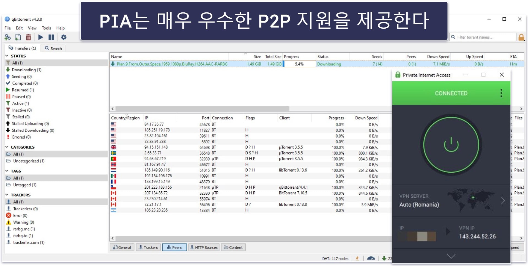Switch to the Search tab

click(x=53, y=48)
